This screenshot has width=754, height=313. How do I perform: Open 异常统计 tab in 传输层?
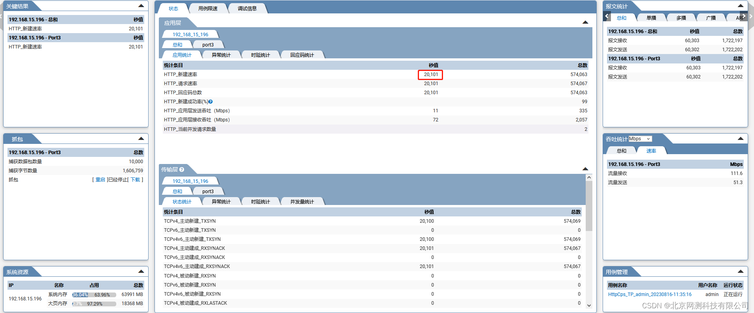pyautogui.click(x=221, y=202)
